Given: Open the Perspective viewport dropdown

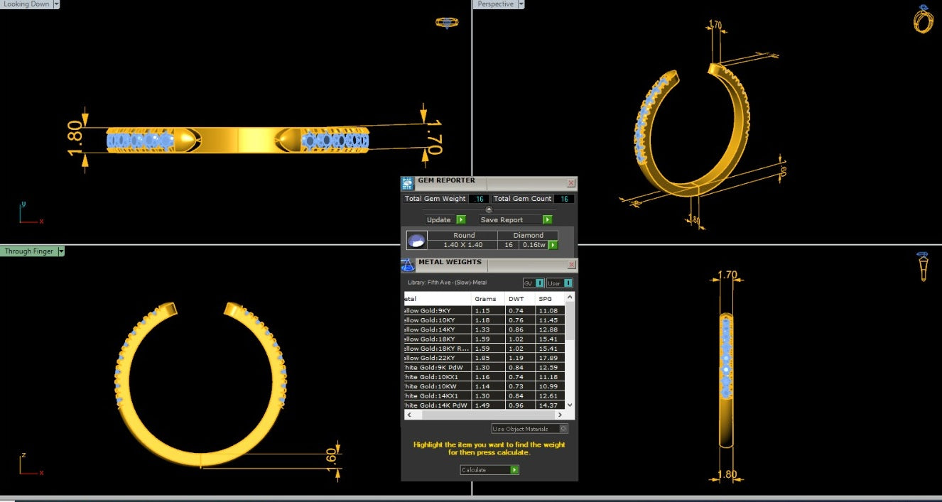Looking at the screenshot, I should (x=521, y=4).
